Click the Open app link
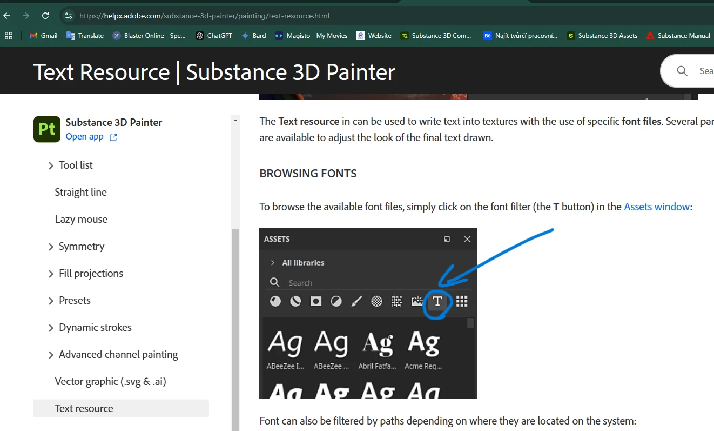 coord(84,137)
